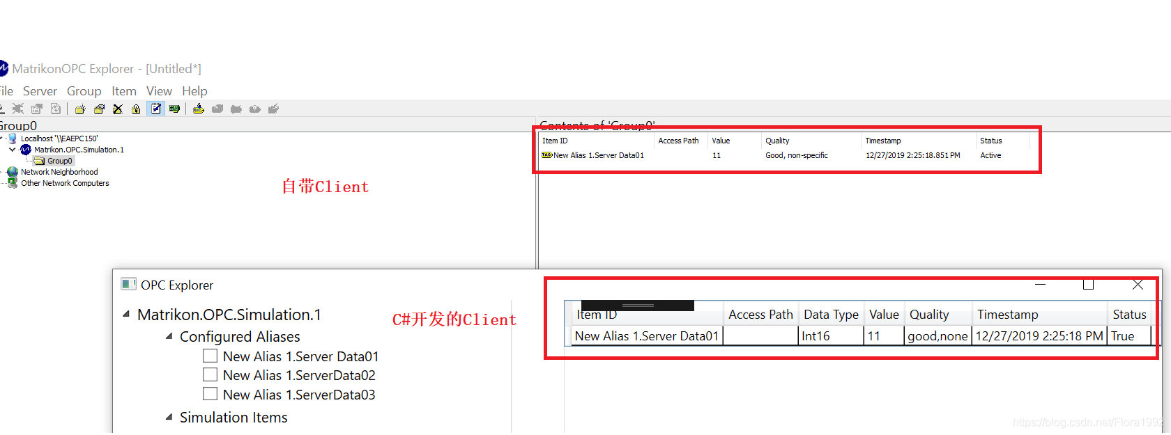Click the tag icon beside New Alias 1.Server Data01
The width and height of the screenshot is (1171, 435).
click(x=547, y=155)
